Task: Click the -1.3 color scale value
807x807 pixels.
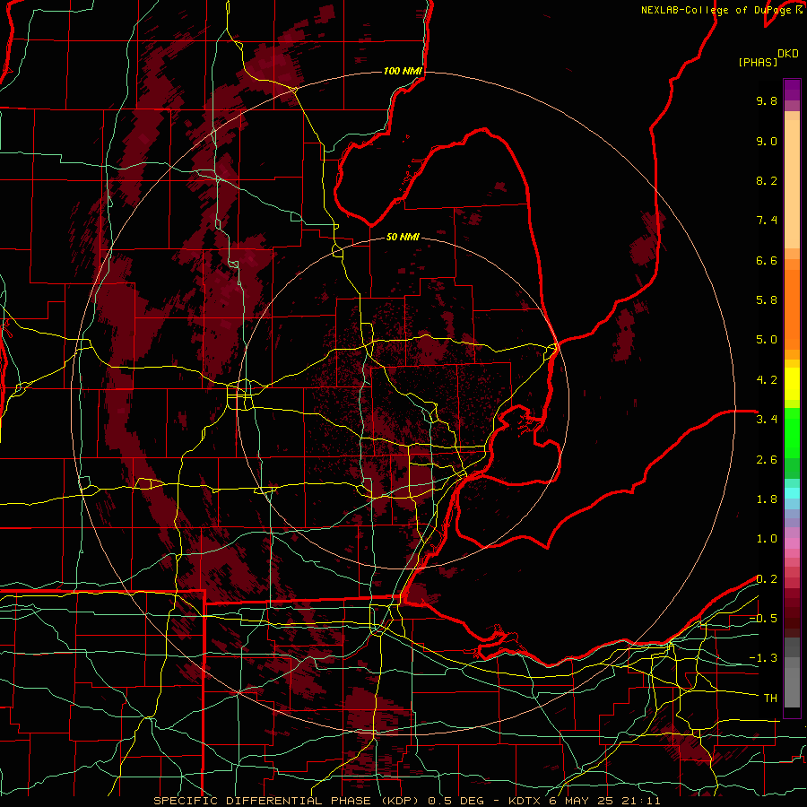Action: click(x=763, y=658)
